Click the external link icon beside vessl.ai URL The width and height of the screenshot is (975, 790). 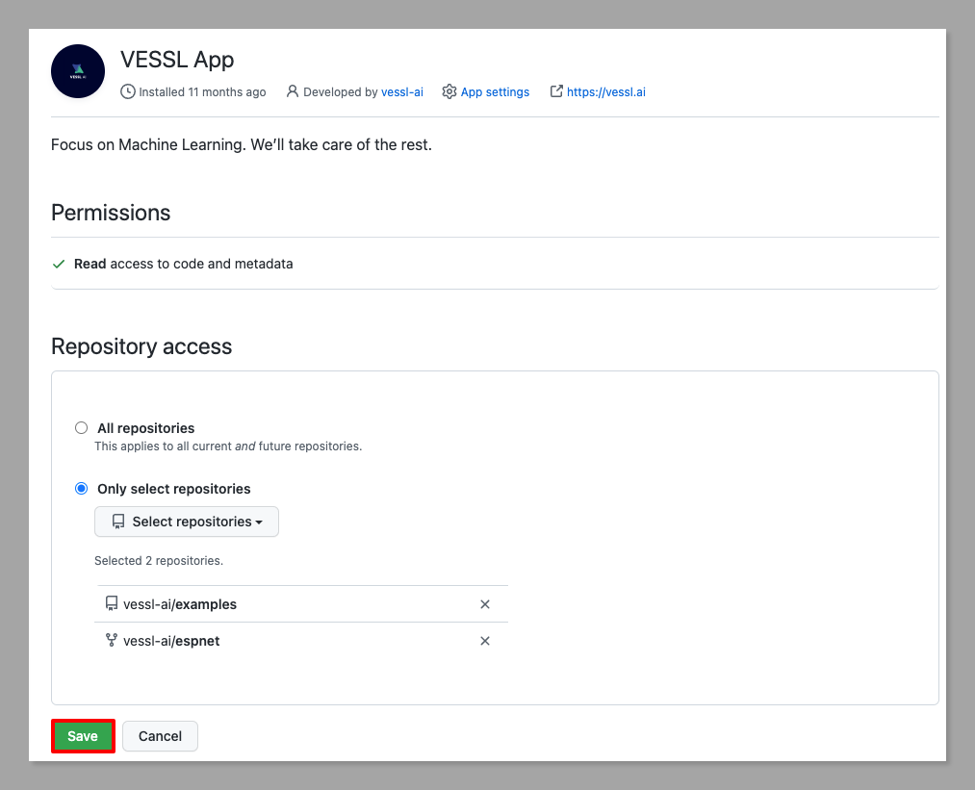pyautogui.click(x=556, y=92)
